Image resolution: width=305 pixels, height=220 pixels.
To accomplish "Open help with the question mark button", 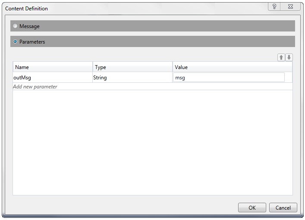I will [x=274, y=6].
